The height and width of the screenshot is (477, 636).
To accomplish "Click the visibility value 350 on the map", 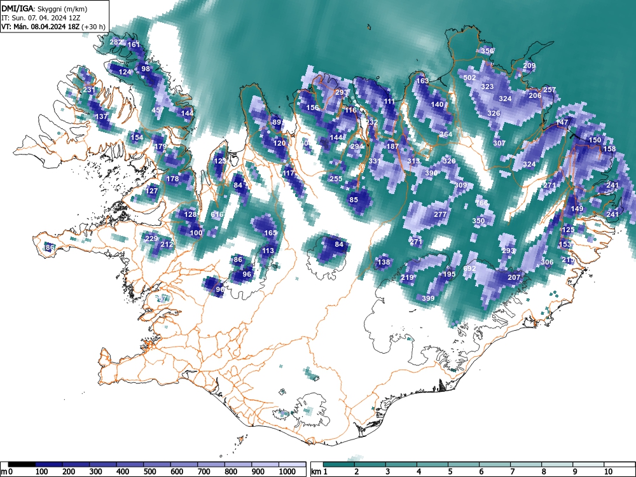I will (x=479, y=221).
